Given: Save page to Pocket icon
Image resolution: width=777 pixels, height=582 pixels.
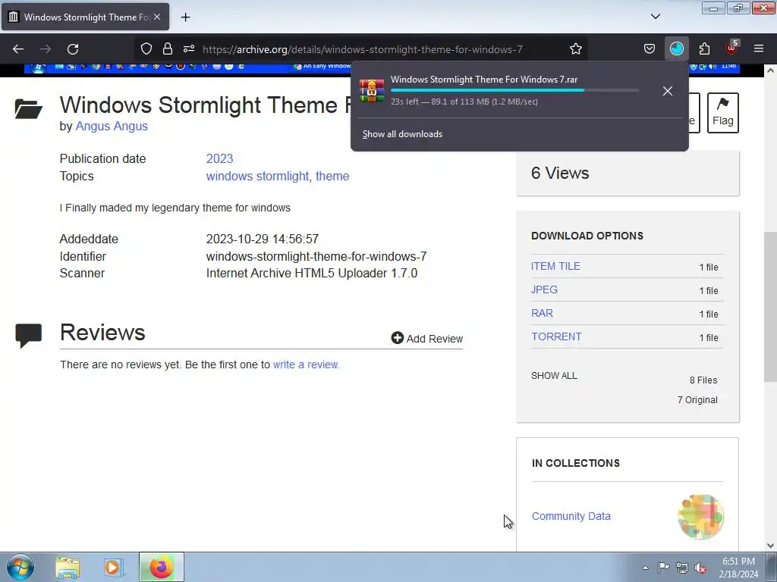Looking at the screenshot, I should click(650, 49).
